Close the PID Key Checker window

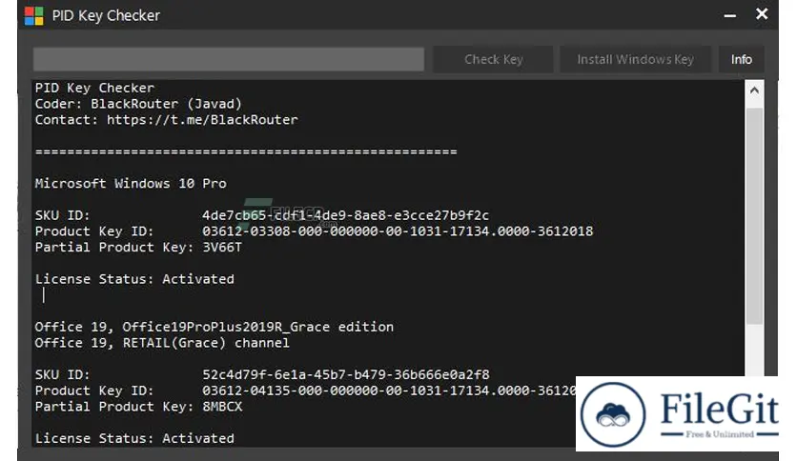(762, 14)
